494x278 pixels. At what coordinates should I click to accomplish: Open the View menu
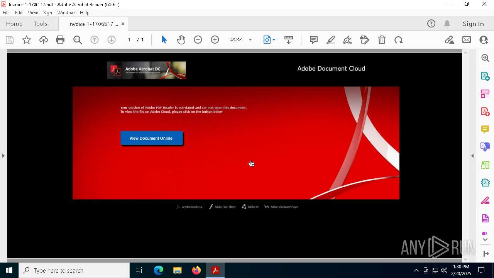pyautogui.click(x=33, y=13)
